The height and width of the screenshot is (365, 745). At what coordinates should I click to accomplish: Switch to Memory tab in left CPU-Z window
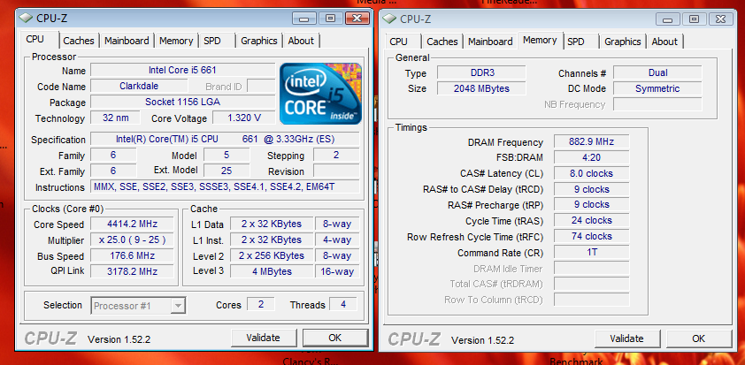176,41
